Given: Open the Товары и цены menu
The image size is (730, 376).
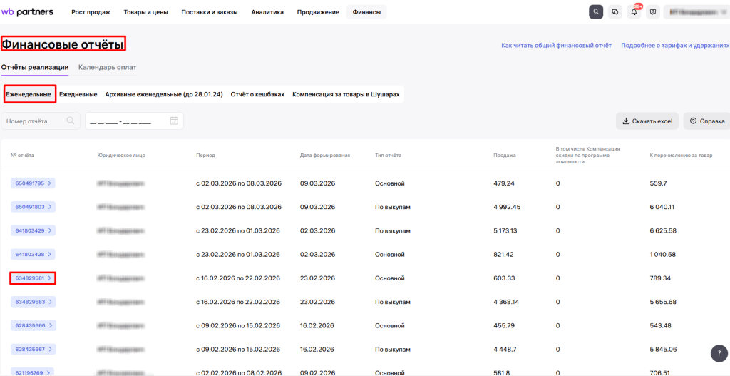Looking at the screenshot, I should tap(145, 12).
